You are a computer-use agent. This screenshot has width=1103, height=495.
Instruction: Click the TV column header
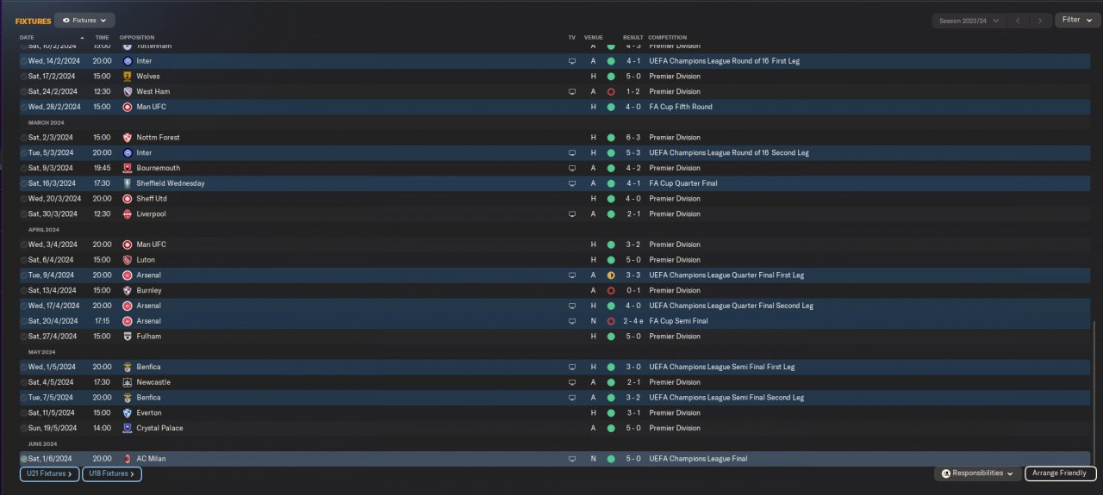coord(571,37)
